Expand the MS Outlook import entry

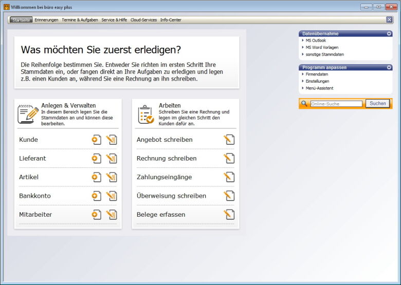tap(315, 41)
